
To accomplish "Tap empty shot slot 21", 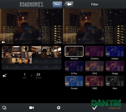I will (27, 67).
